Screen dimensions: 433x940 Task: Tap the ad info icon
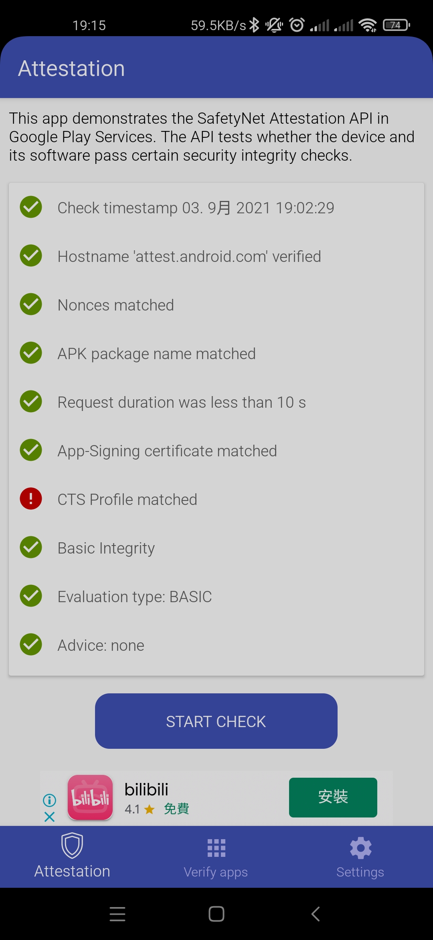point(49,800)
